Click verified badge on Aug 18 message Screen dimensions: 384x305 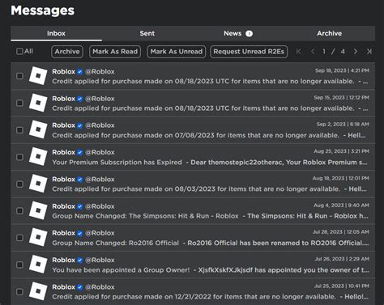80,180
